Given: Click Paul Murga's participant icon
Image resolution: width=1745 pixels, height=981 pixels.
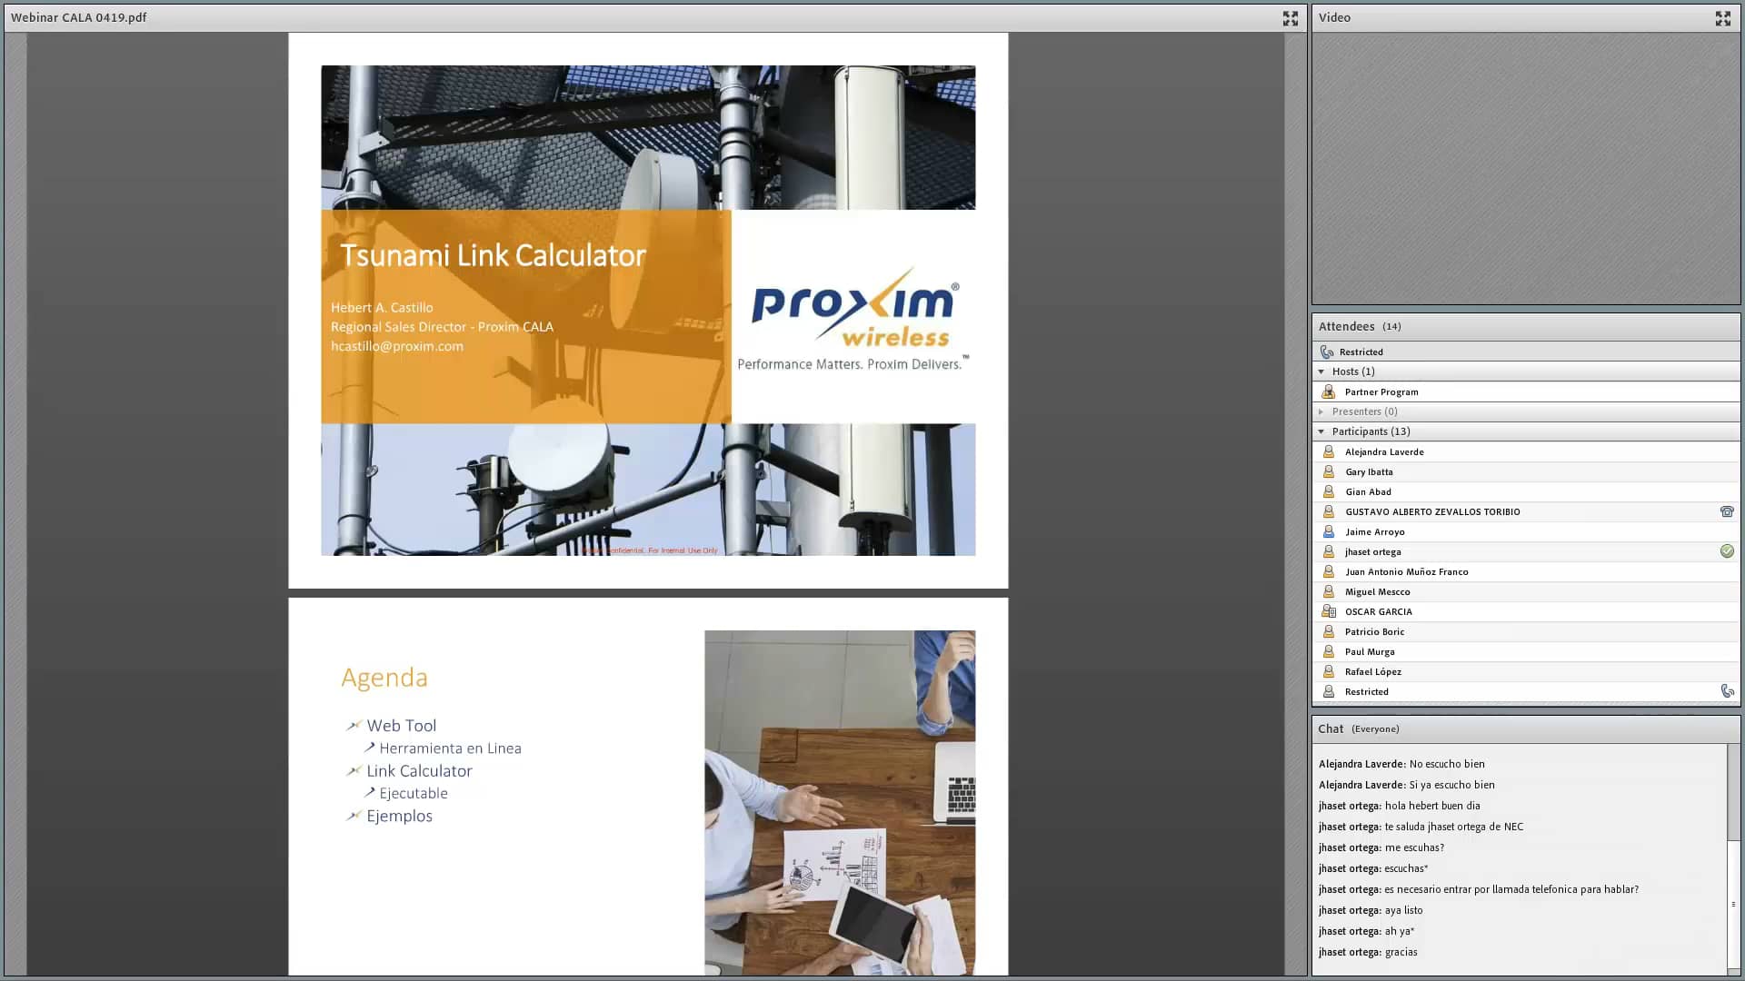Looking at the screenshot, I should [1329, 651].
